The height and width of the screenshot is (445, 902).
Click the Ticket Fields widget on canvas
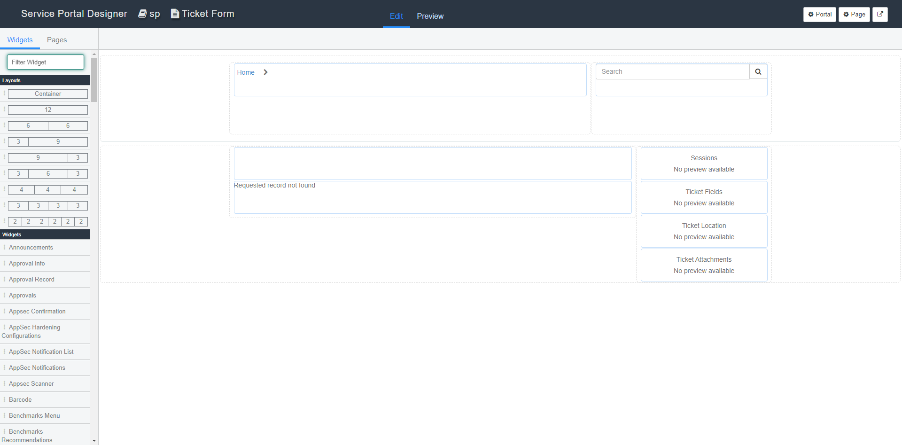pyautogui.click(x=704, y=197)
